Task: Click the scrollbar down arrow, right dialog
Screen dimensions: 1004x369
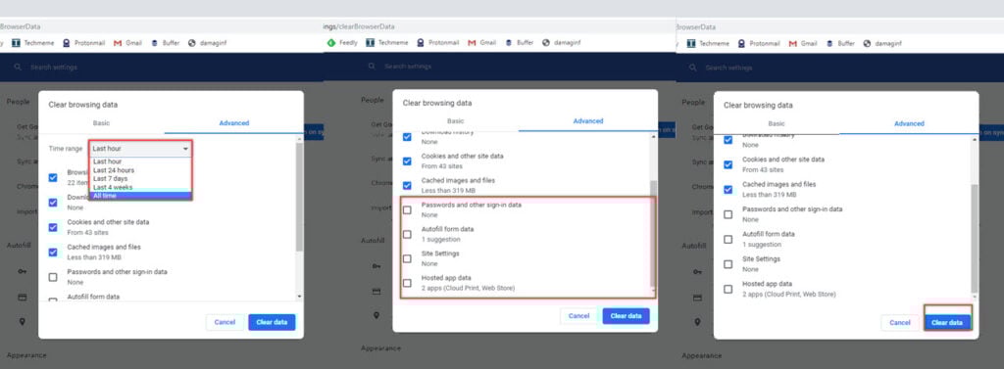Action: pyautogui.click(x=975, y=297)
